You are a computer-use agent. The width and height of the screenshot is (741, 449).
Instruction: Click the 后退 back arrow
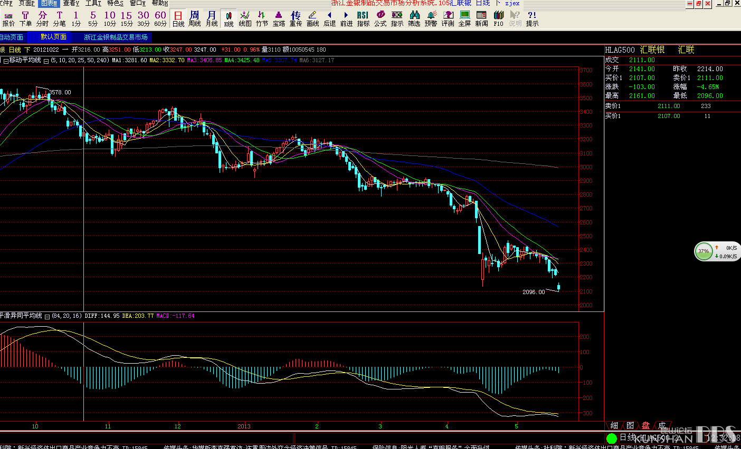[330, 19]
